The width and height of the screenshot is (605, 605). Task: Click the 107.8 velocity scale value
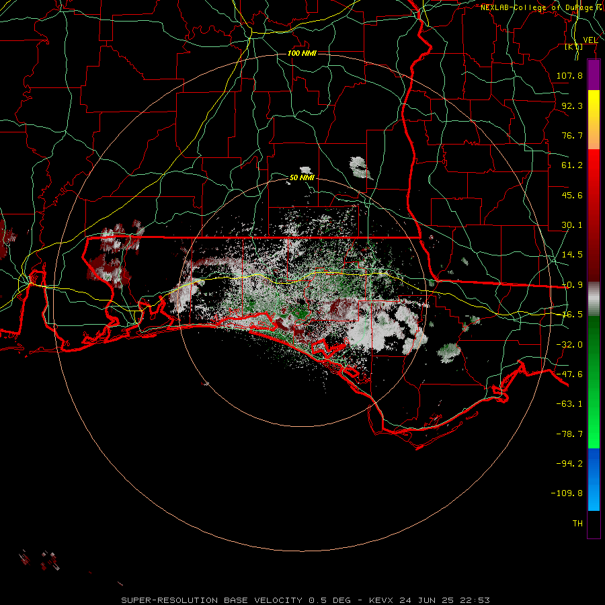(569, 75)
